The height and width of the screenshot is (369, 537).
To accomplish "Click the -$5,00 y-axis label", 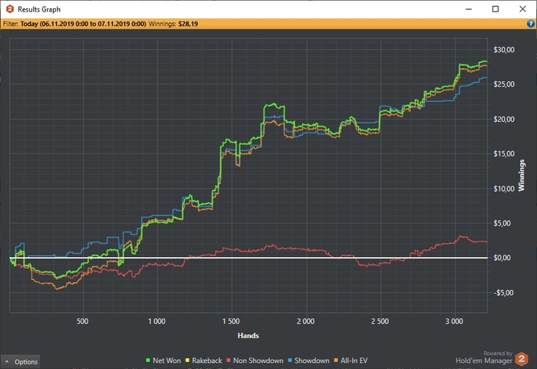I will pos(503,293).
